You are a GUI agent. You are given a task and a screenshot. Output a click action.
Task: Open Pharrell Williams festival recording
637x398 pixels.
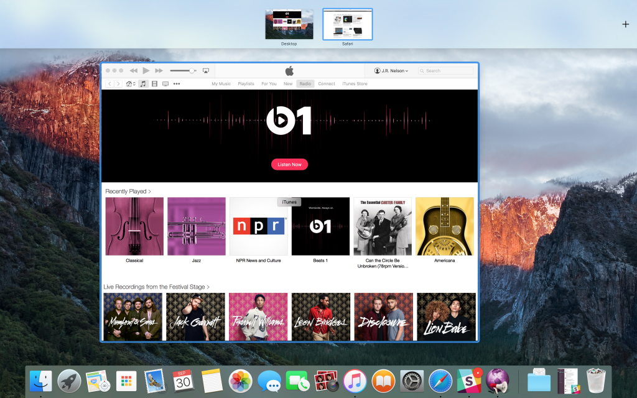258,317
